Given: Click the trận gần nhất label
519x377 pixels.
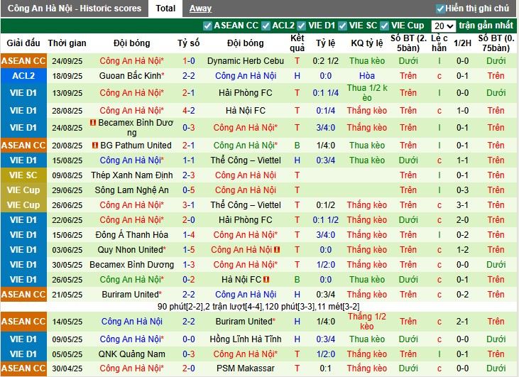Looking at the screenshot, I should click(486, 26).
